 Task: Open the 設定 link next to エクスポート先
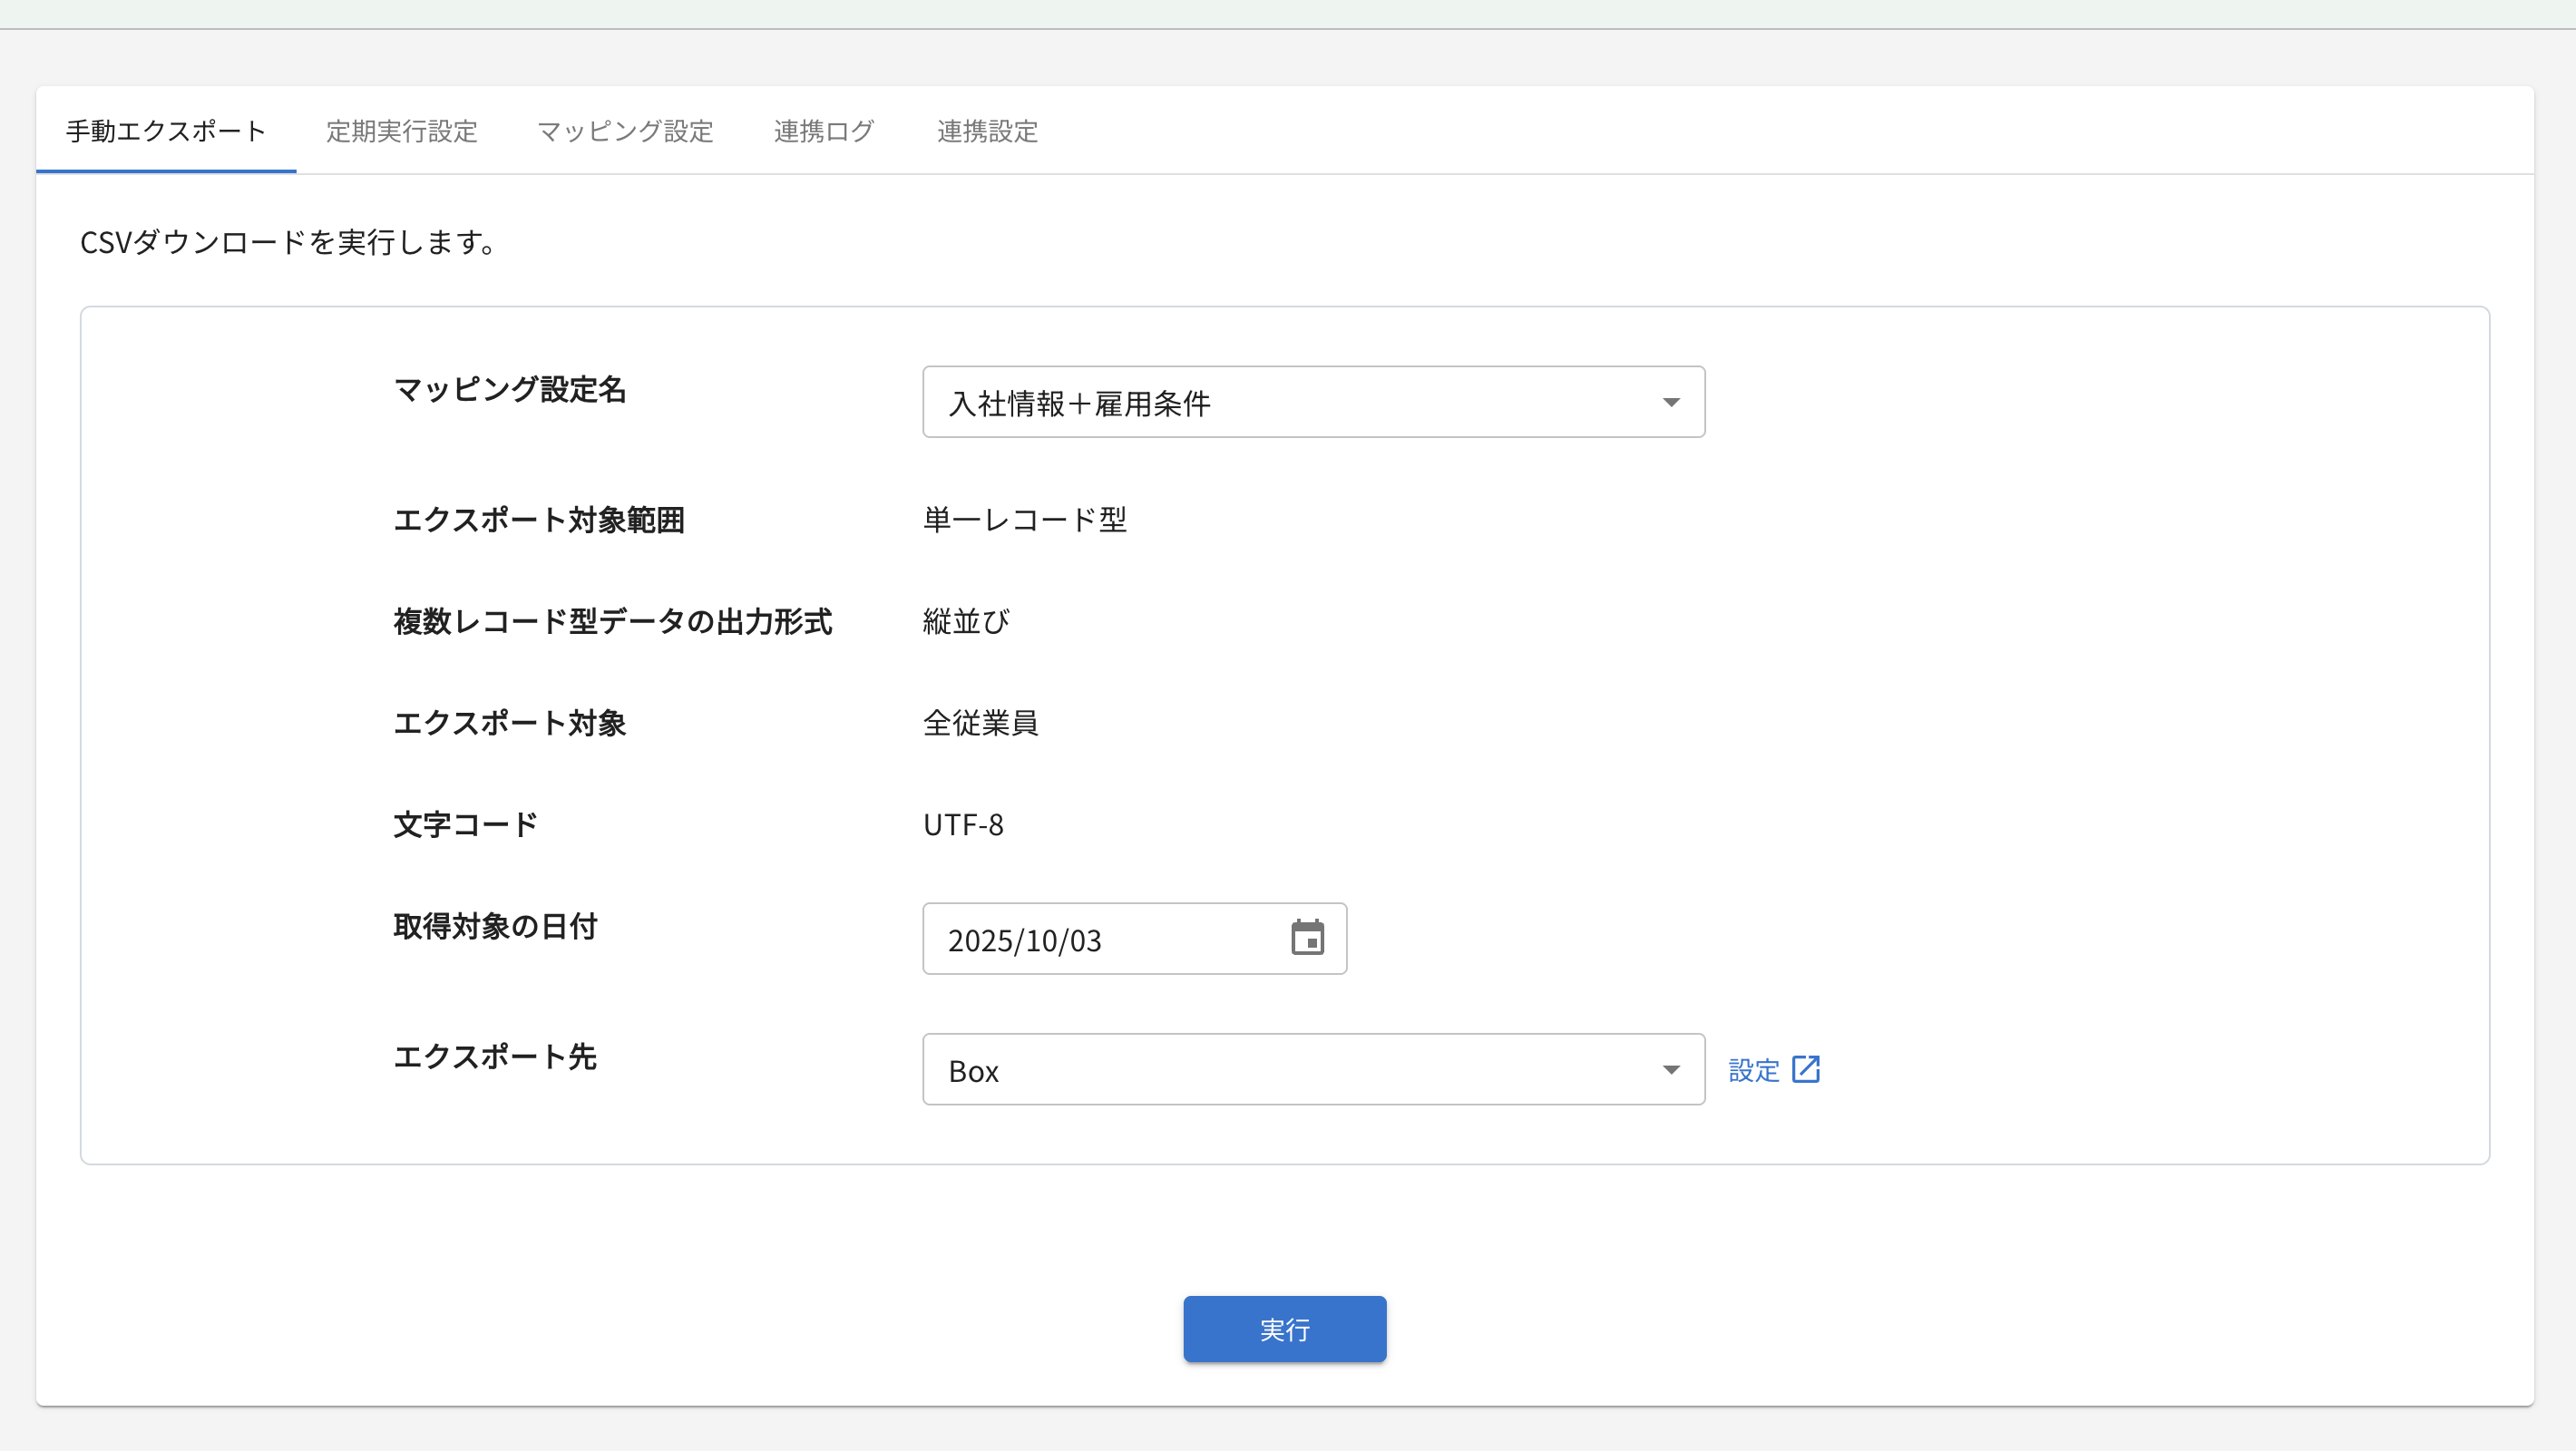click(1754, 1070)
